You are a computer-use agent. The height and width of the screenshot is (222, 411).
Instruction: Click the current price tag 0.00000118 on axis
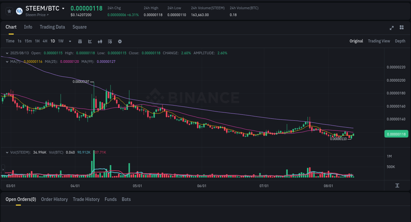tap(396, 134)
